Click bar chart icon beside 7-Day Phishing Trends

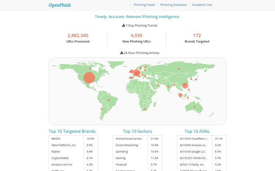[123, 25]
